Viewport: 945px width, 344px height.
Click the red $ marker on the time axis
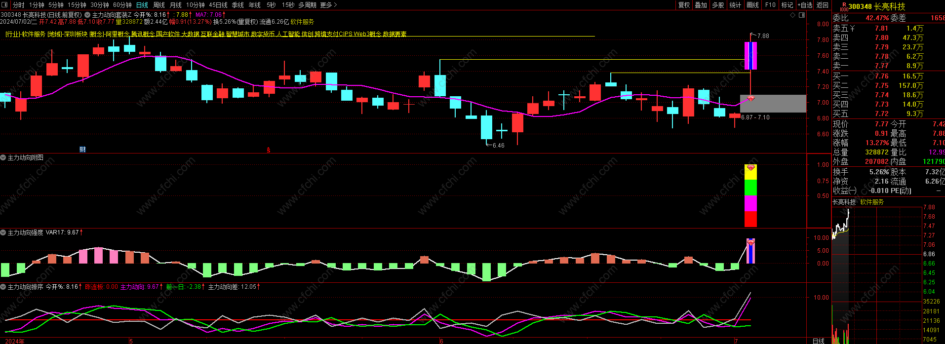point(268,150)
